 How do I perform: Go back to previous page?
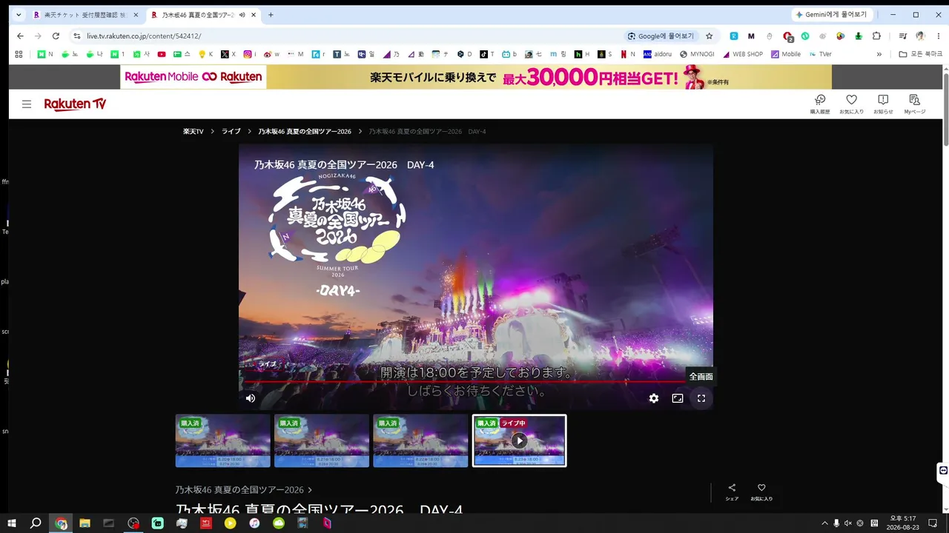tap(20, 36)
